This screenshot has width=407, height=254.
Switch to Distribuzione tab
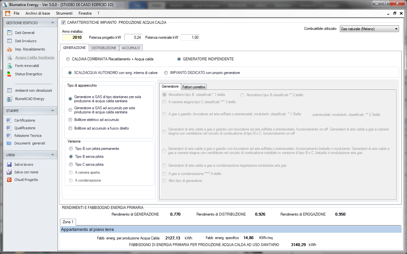coord(104,48)
